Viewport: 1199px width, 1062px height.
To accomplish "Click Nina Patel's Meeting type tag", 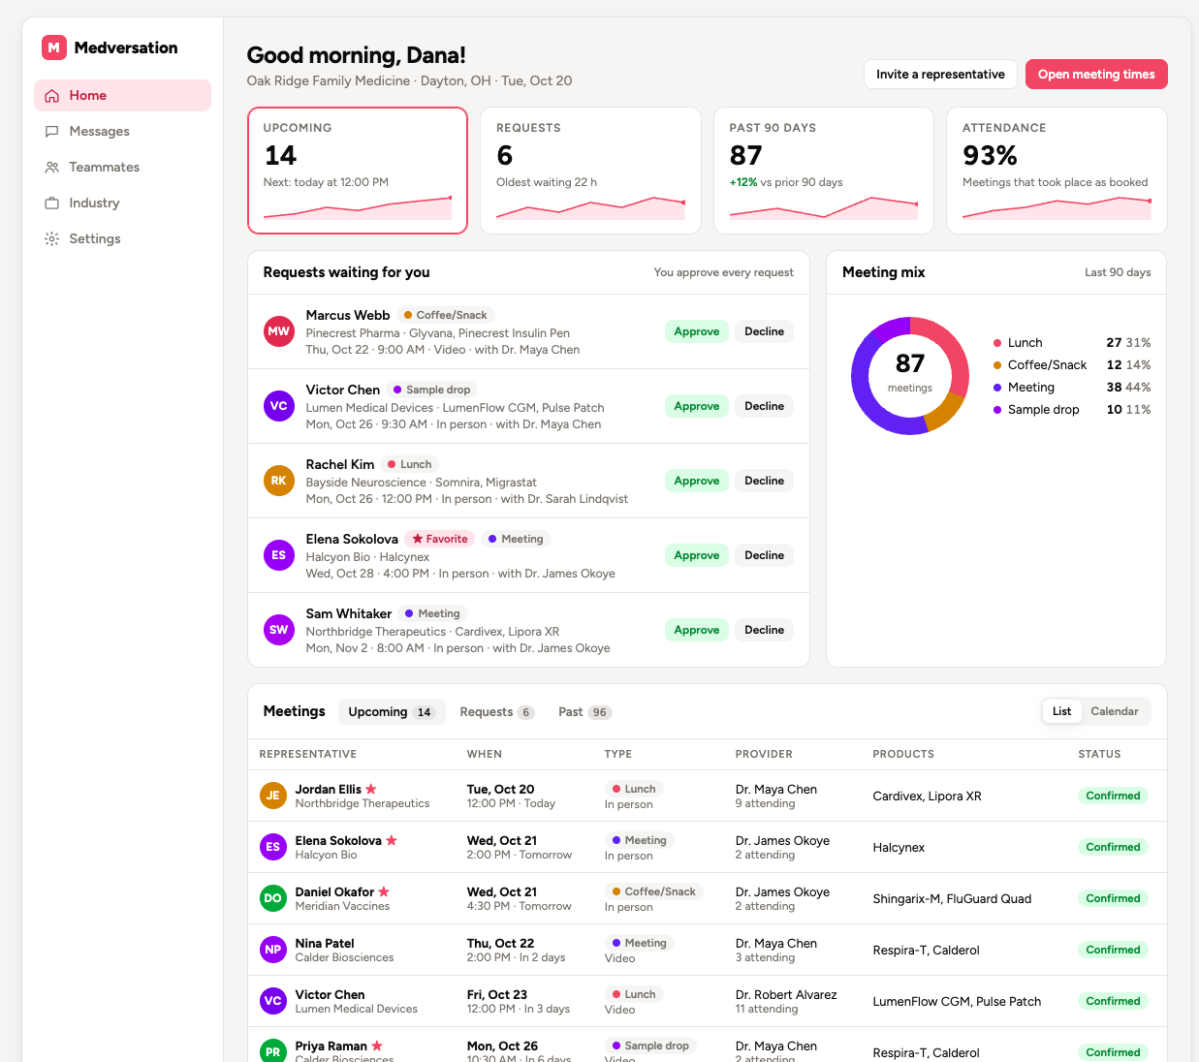I will [639, 943].
